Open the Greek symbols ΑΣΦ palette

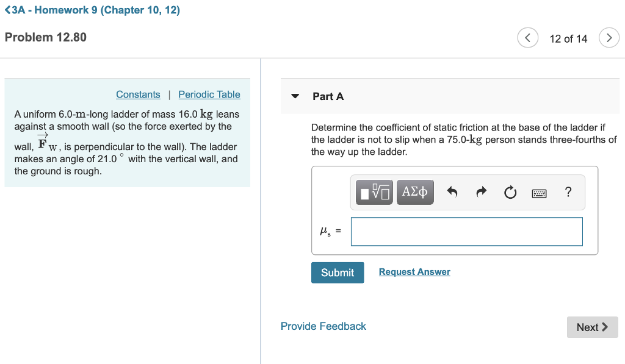pyautogui.click(x=415, y=192)
